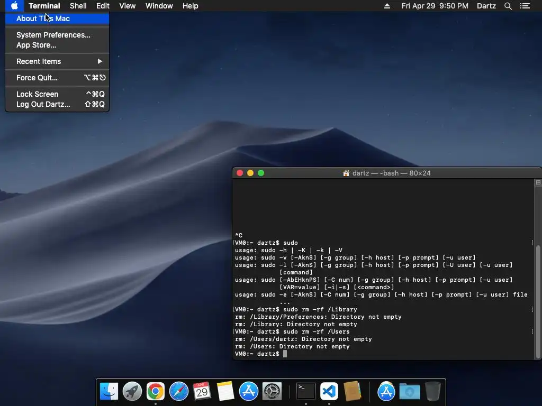
Task: Minimize Terminal with yellow button
Action: coord(250,173)
